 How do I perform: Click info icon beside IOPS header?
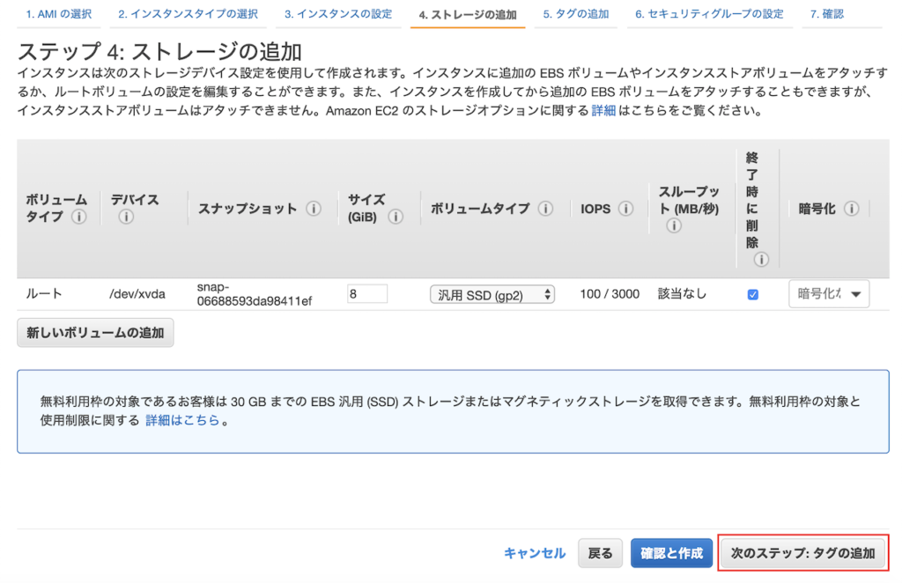coord(625,209)
